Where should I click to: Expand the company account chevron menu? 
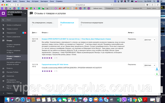25,13
